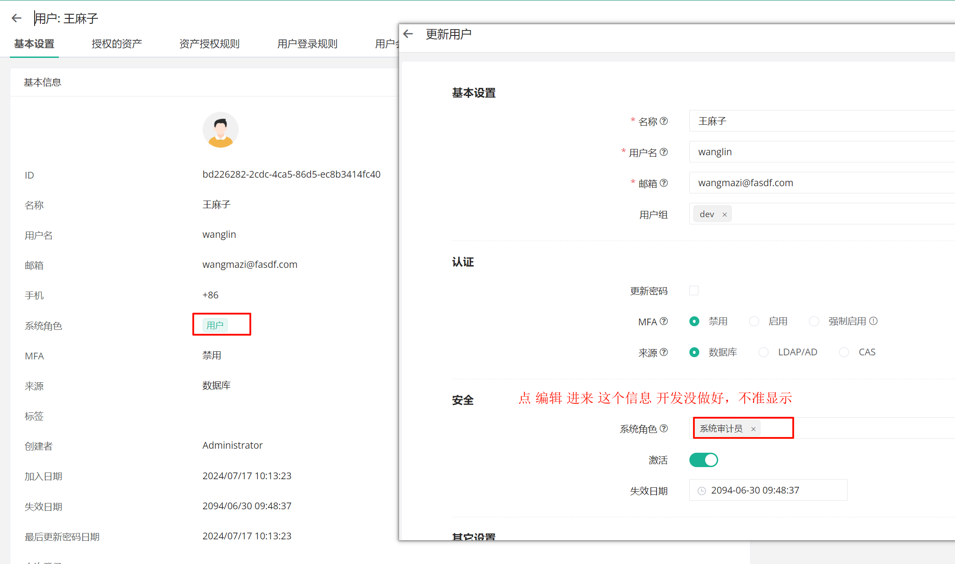This screenshot has height=564, width=955.
Task: Click info icon next to 强制启用 option
Action: tap(873, 321)
